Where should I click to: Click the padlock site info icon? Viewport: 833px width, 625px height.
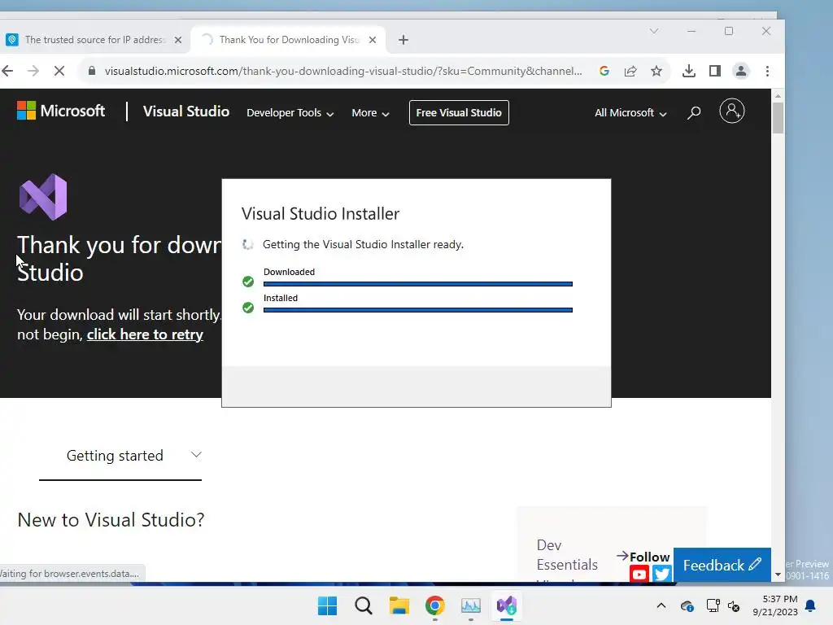point(92,71)
